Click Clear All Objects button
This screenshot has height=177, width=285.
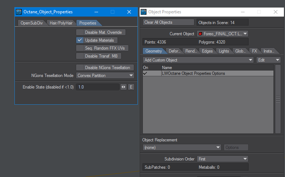(168, 22)
